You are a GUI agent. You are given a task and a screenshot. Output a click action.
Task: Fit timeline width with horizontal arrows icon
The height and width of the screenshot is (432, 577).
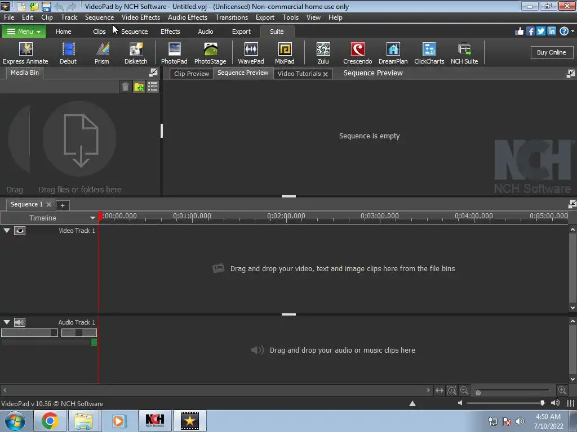[x=440, y=390]
